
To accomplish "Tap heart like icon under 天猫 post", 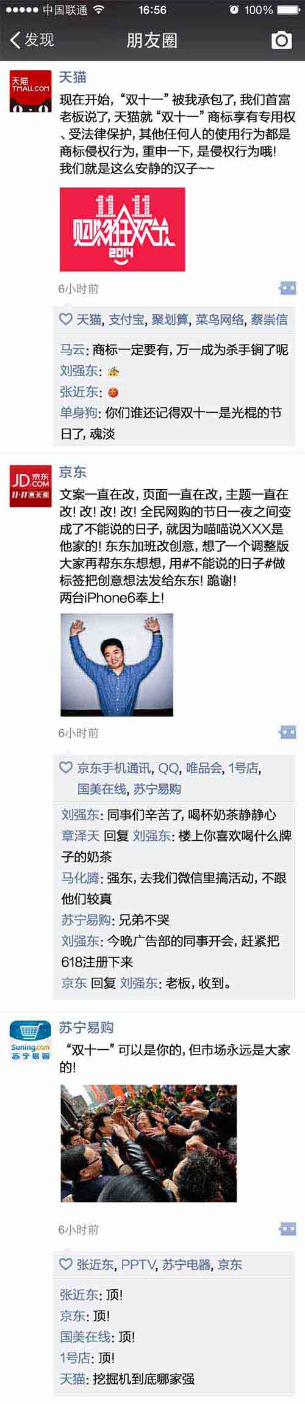I will click(x=66, y=319).
